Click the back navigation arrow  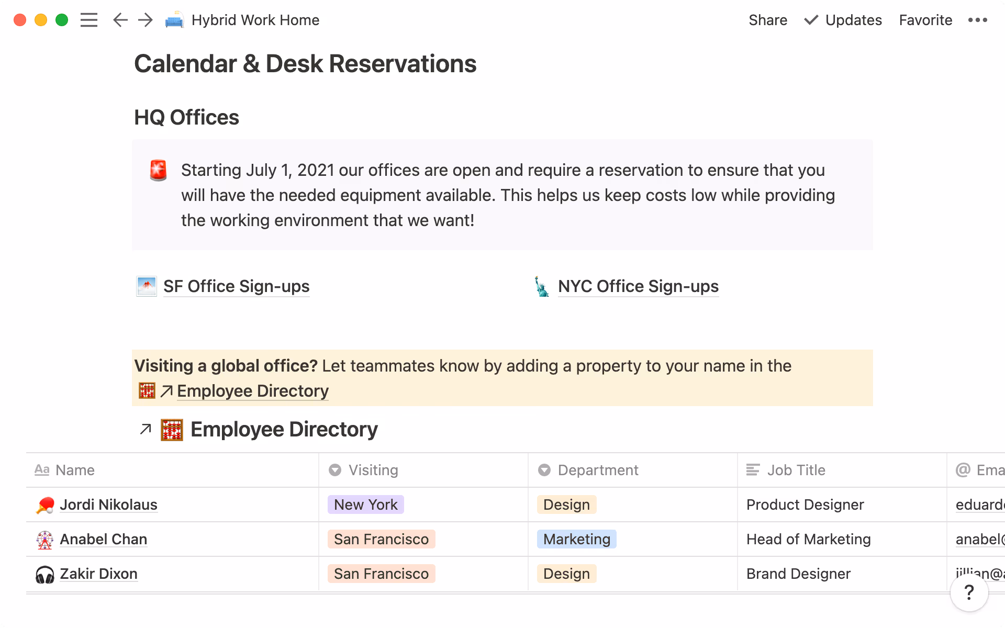pyautogui.click(x=119, y=20)
